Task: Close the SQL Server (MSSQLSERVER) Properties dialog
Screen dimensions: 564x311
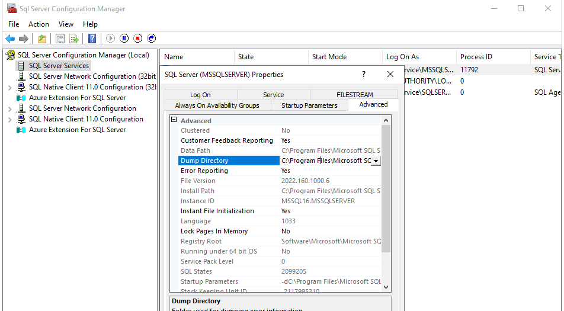Action: 390,75
